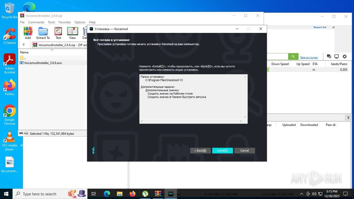The height and width of the screenshot is (199, 354).
Task: Open the Options menu in WinRAR
Action: (80, 22)
